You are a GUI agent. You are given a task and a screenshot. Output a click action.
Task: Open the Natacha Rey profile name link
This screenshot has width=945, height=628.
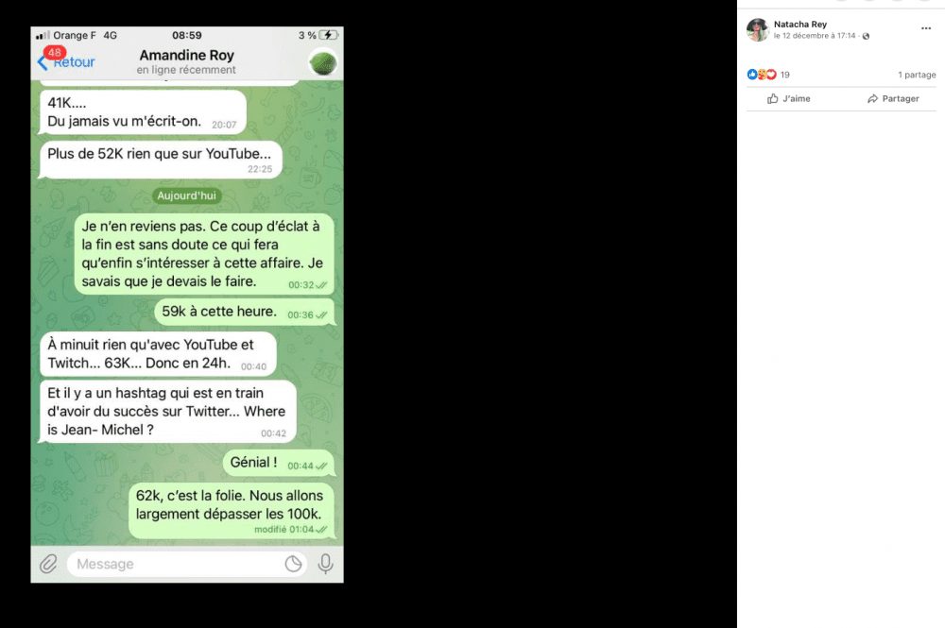tap(799, 25)
